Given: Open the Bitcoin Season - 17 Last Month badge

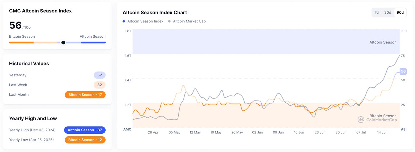Looking at the screenshot, I should pos(85,95).
